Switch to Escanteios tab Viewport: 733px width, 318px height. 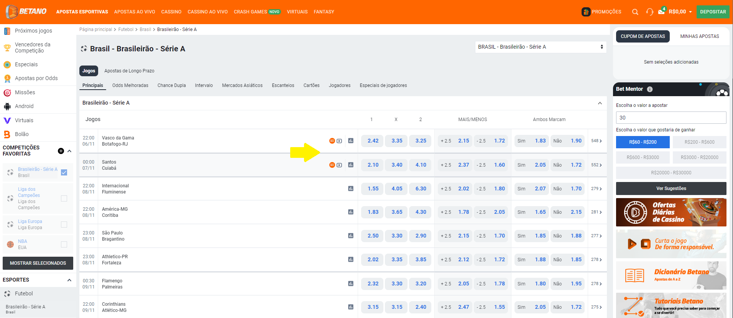pos(283,85)
